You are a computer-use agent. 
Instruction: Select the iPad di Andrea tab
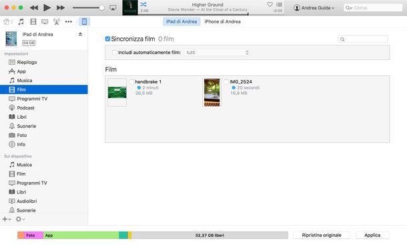click(181, 21)
